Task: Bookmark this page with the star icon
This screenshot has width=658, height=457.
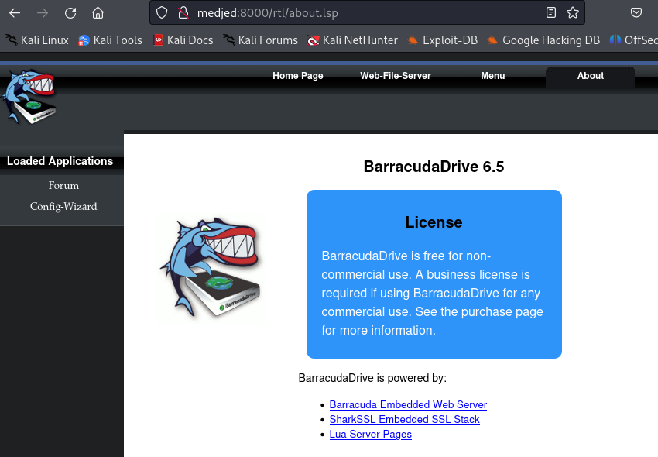Action: point(573,12)
